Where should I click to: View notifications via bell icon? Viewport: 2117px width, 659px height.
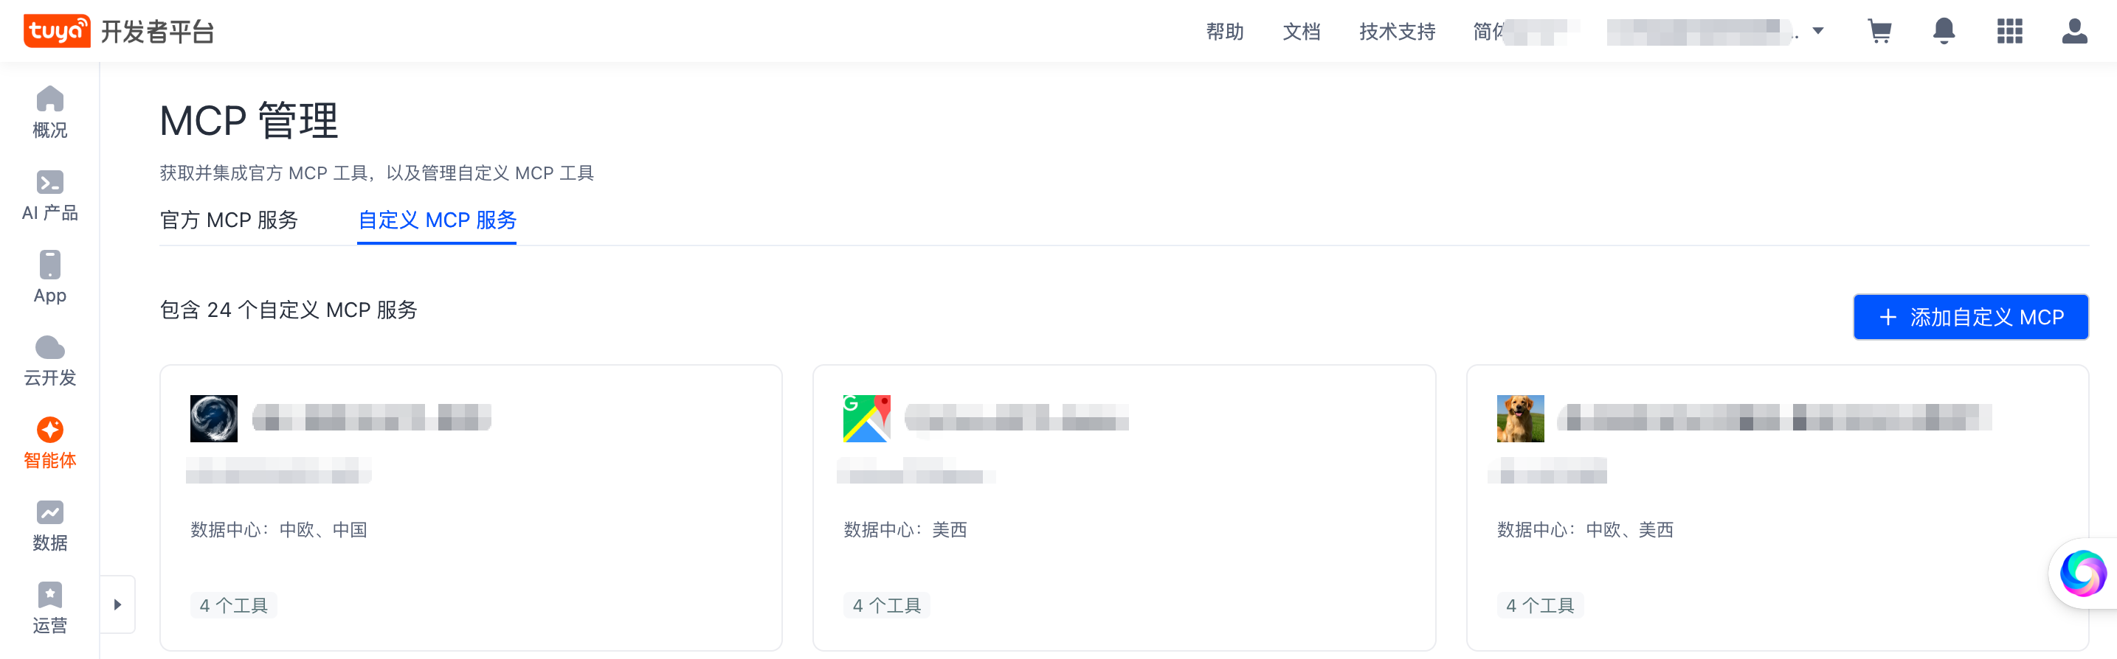click(1944, 31)
